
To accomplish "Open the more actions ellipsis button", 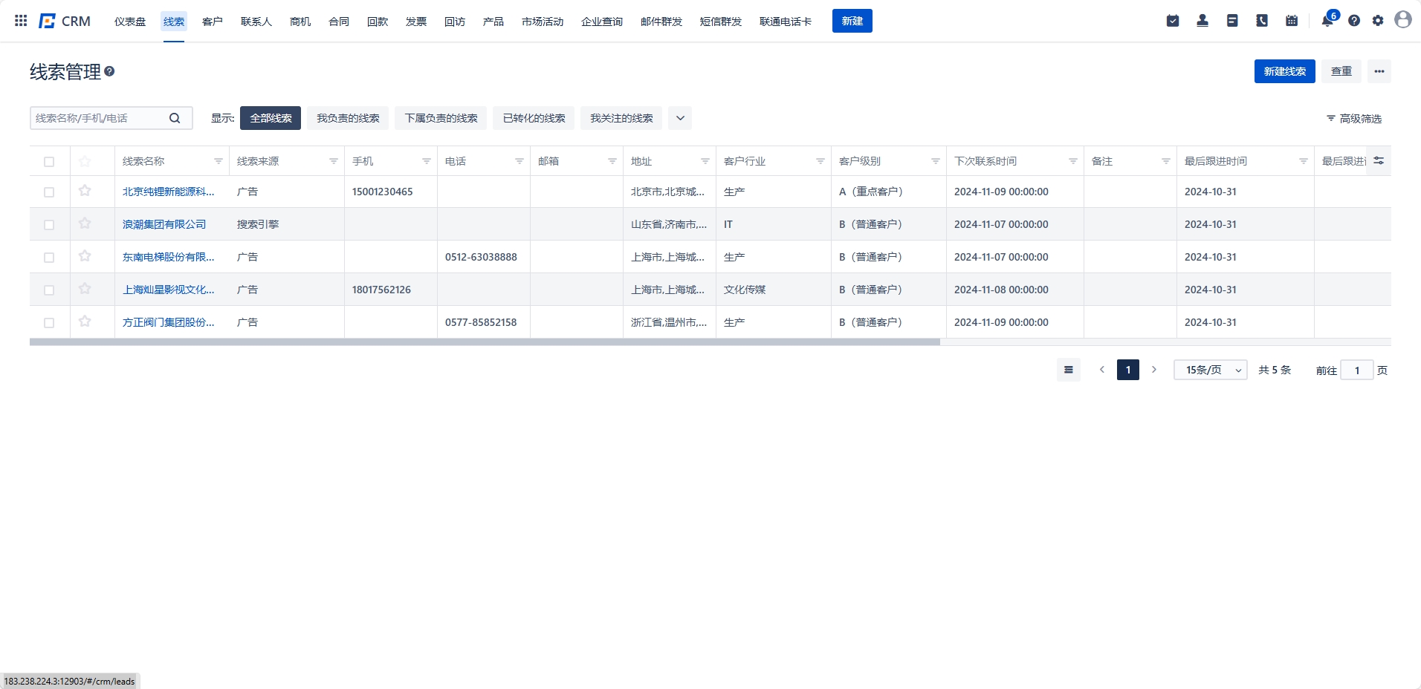I will tap(1379, 71).
